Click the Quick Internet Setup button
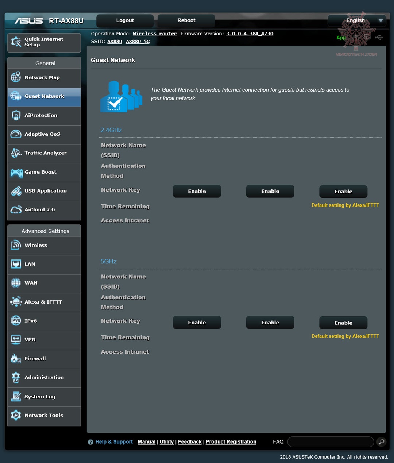Screen dimensions: 394x463 point(44,42)
